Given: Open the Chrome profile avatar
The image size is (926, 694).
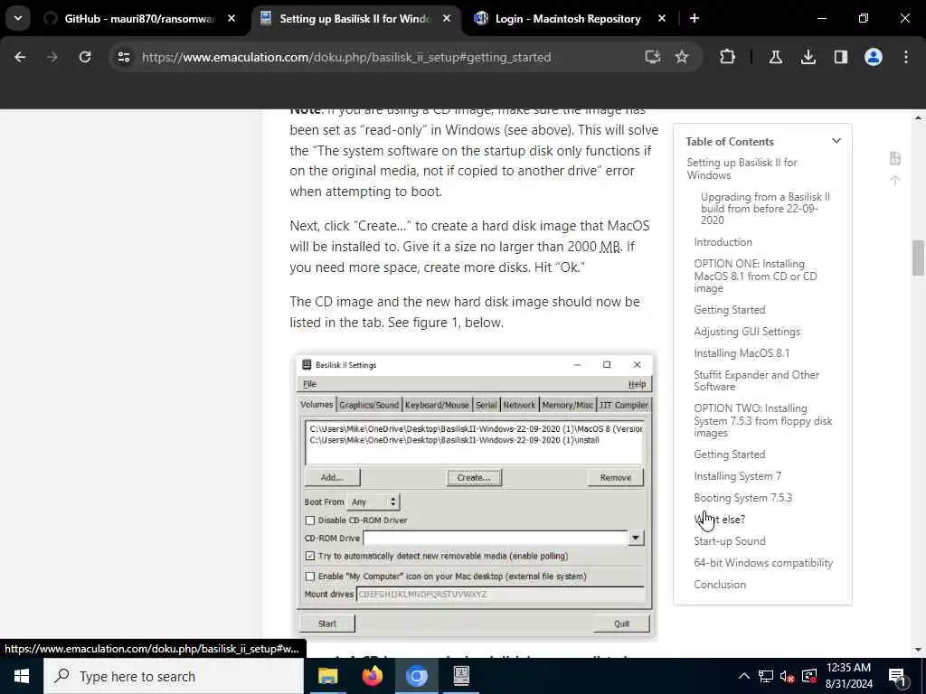Looking at the screenshot, I should pyautogui.click(x=874, y=57).
